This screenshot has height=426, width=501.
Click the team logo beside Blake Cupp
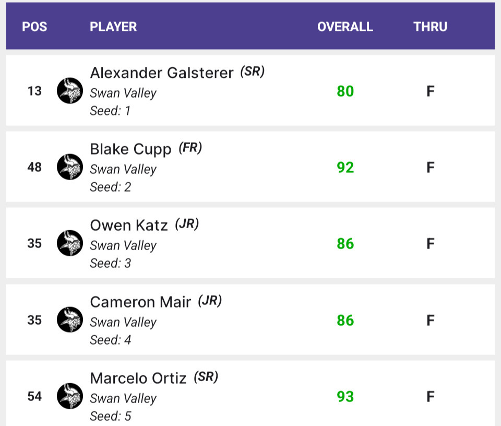point(70,167)
